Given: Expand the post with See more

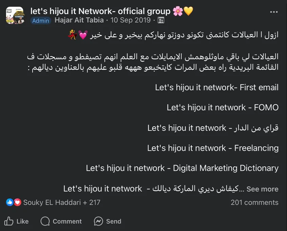Looking at the screenshot, I should tap(262, 189).
